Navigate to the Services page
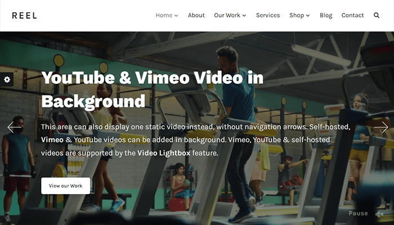This screenshot has width=394, height=225. point(268,16)
